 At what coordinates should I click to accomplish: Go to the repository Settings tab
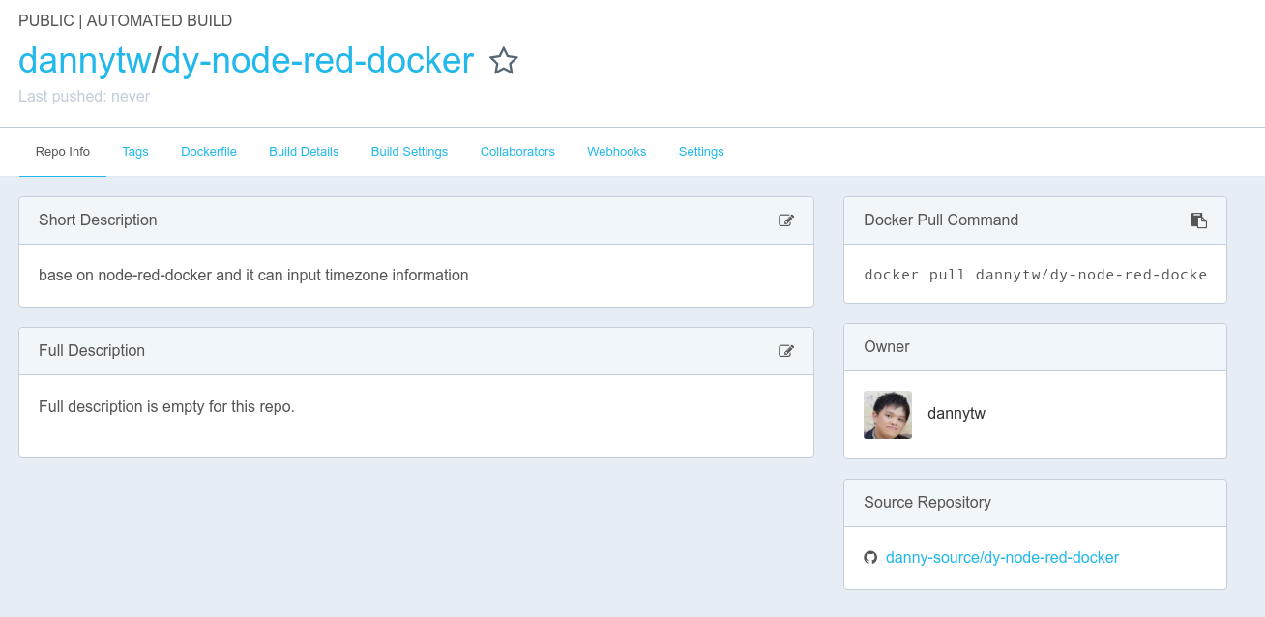pyautogui.click(x=701, y=152)
